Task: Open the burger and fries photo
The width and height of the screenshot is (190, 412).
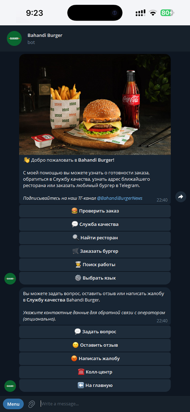Action: (95, 105)
